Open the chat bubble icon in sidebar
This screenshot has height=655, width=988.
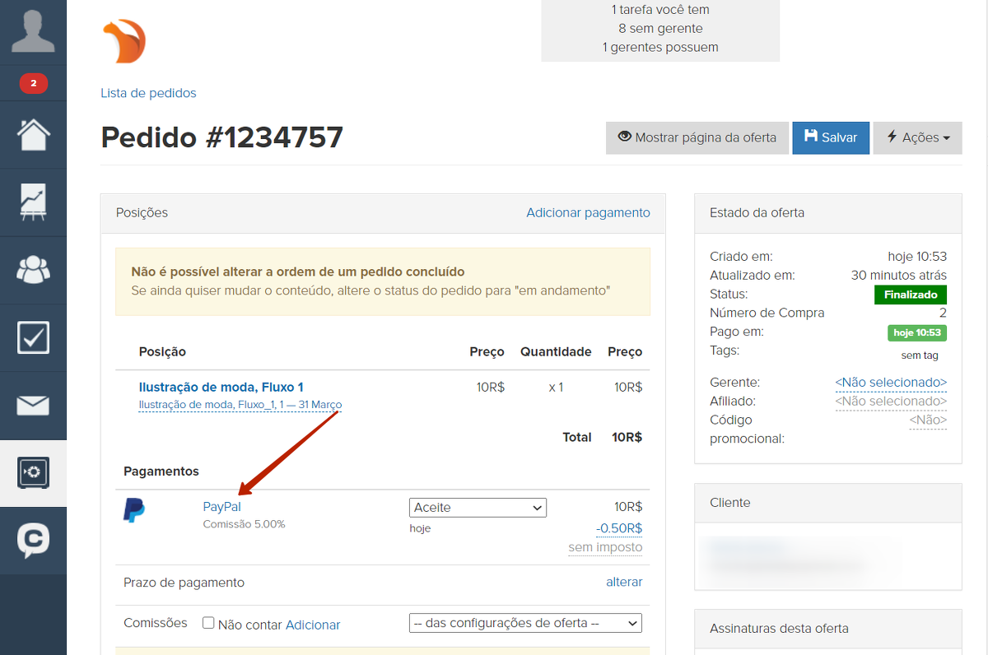[x=33, y=541]
